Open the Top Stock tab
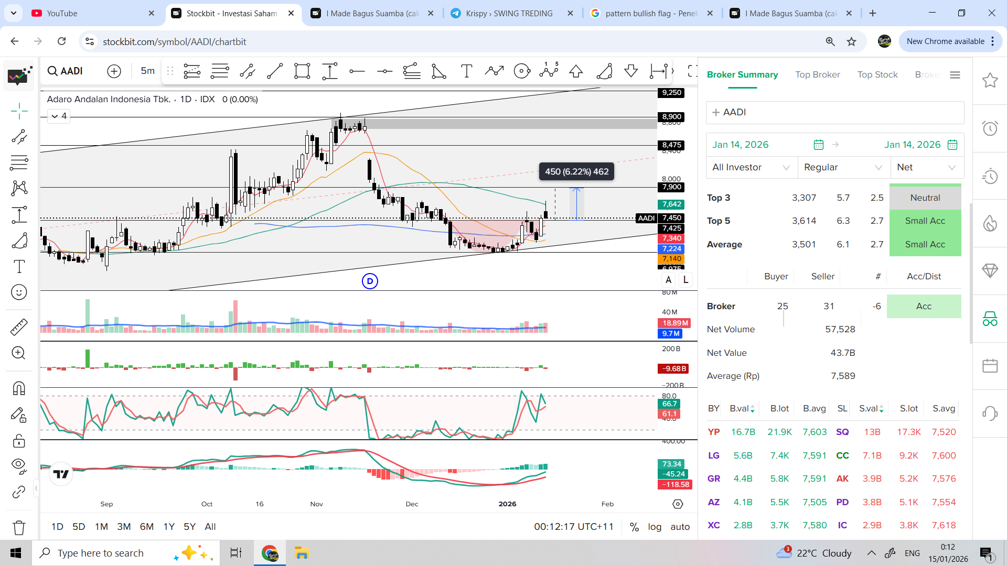The height and width of the screenshot is (566, 1007). (877, 74)
